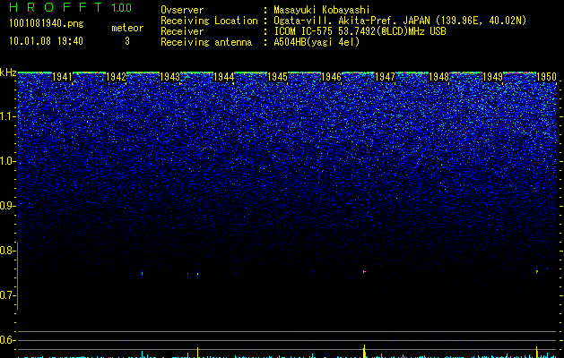The height and width of the screenshot is (358, 564).
Task: Click the meteor count label
Action: point(127,28)
